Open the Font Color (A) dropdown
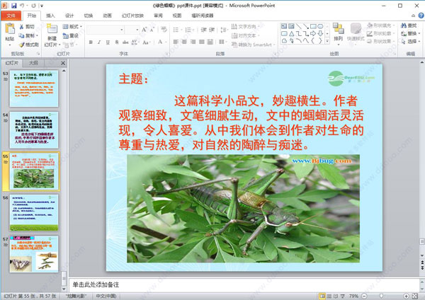Image resolution: width=425 pixels, height=300 pixels. pyautogui.click(x=161, y=42)
